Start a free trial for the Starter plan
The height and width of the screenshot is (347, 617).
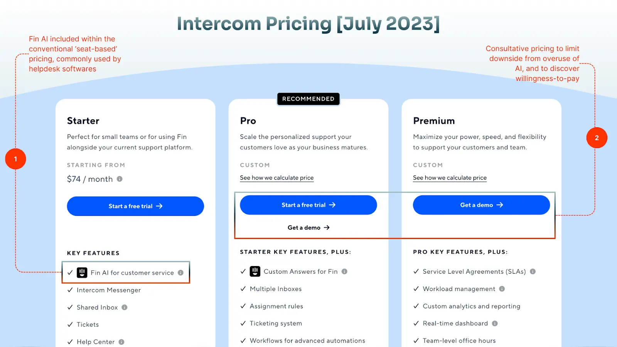pos(135,206)
